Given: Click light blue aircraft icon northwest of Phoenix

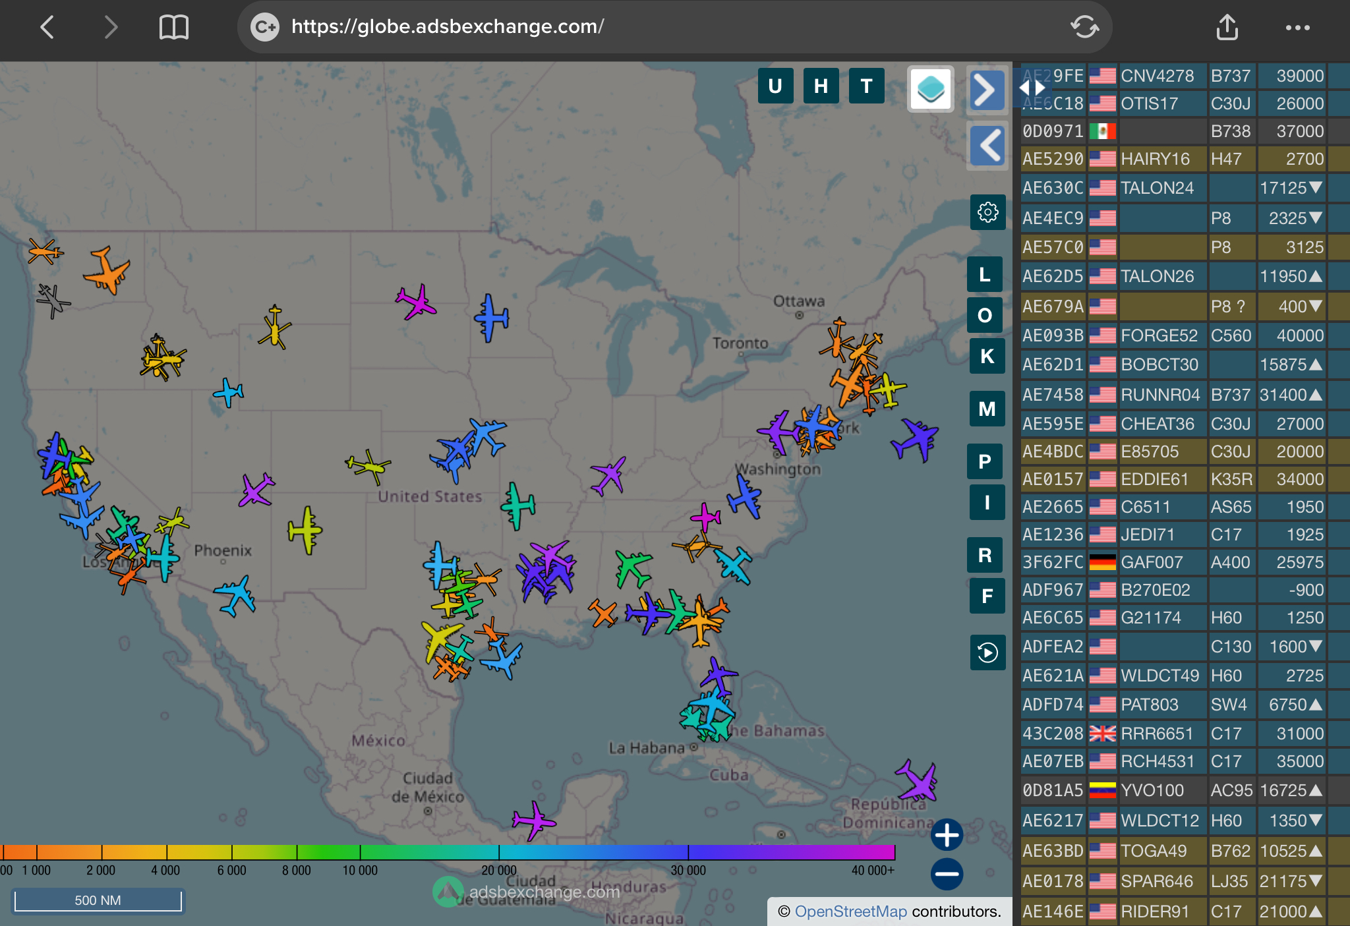Looking at the screenshot, I should pos(228,392).
